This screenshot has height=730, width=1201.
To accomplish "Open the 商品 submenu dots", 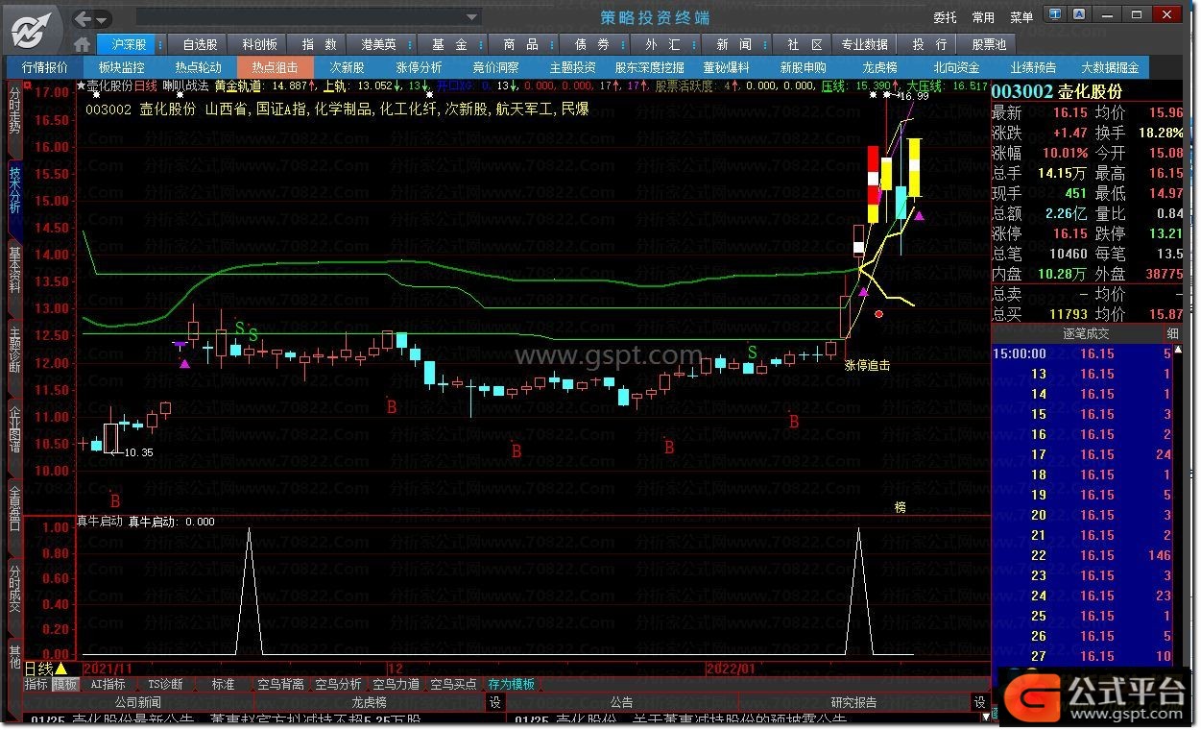I will (x=551, y=45).
